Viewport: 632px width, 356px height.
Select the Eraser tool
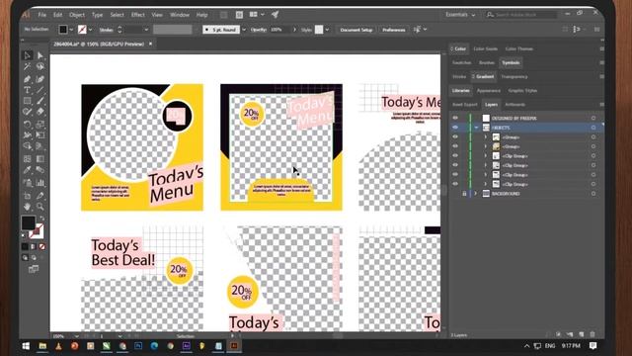coord(40,112)
